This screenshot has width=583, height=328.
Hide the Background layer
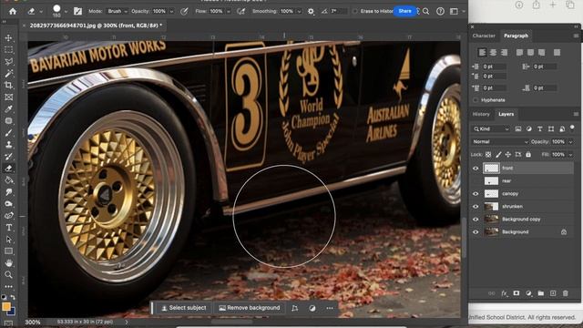pos(476,232)
